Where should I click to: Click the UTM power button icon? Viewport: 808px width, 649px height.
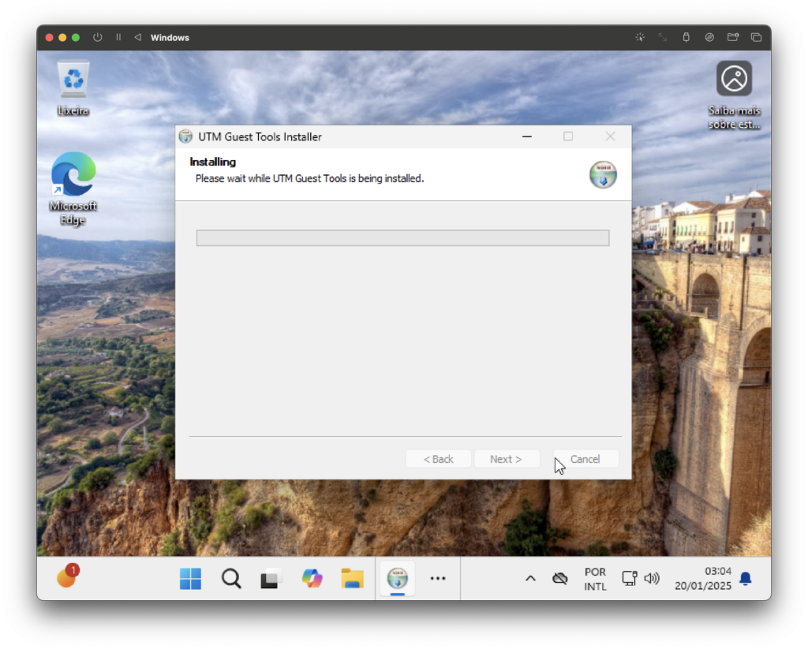coord(97,37)
